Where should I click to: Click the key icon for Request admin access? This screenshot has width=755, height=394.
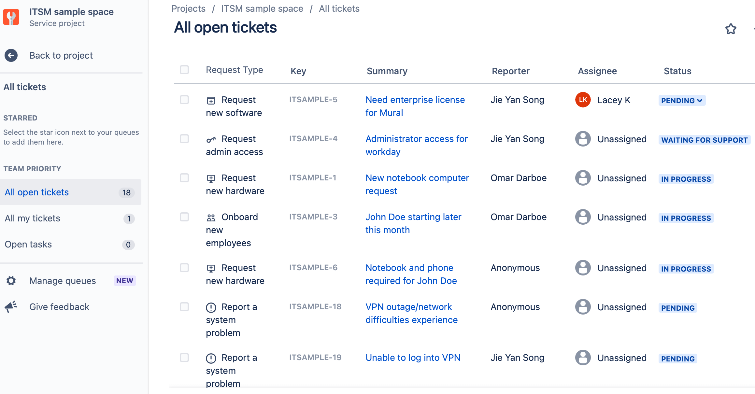(211, 139)
